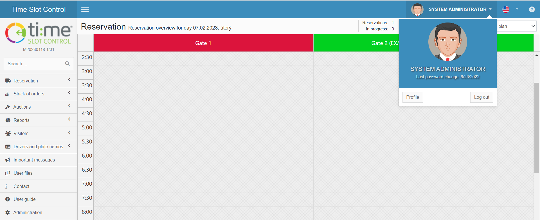Image resolution: width=540 pixels, height=220 pixels.
Task: Click the Auctions gavel icon
Action: [x=8, y=107]
